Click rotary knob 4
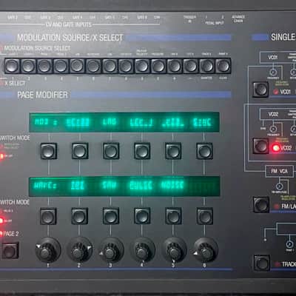The width and height of the screenshot is (296, 296). pyautogui.click(x=142, y=250)
